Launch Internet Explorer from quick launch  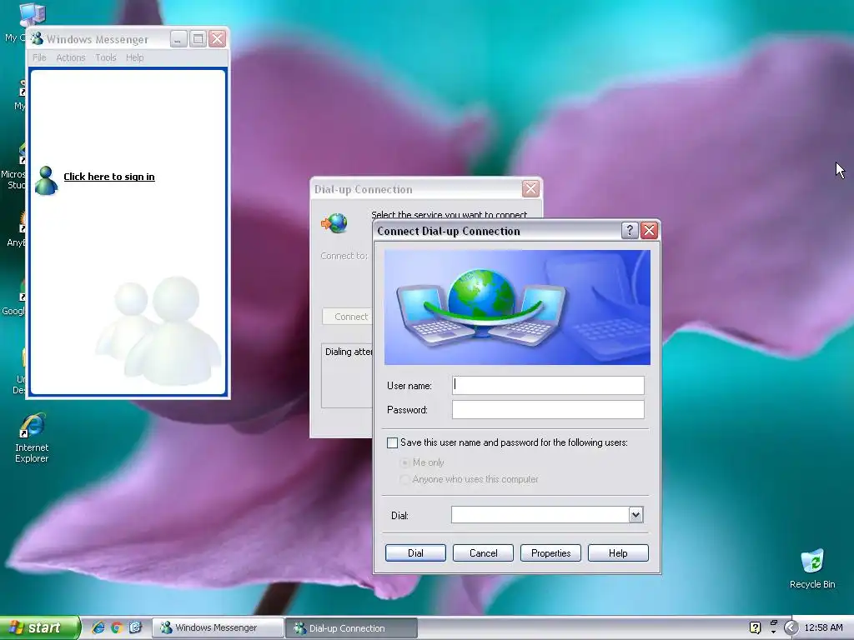click(x=98, y=627)
